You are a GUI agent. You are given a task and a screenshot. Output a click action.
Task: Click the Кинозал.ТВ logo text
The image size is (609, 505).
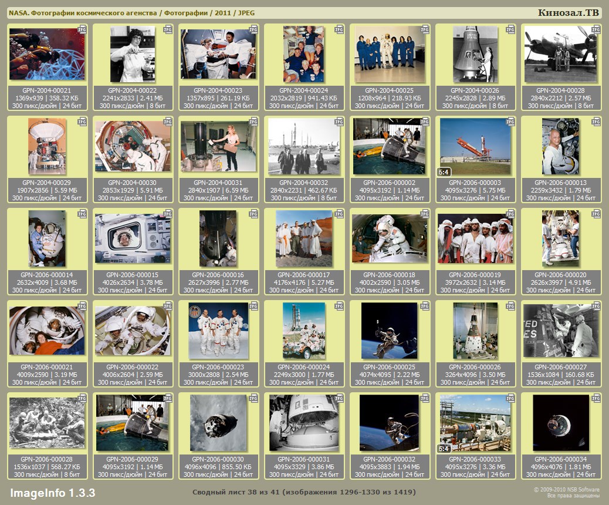pos(568,13)
